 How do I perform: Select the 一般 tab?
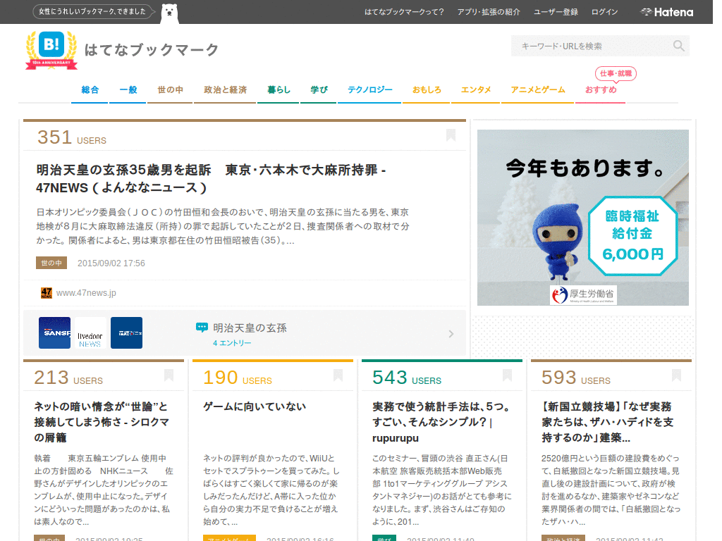128,89
